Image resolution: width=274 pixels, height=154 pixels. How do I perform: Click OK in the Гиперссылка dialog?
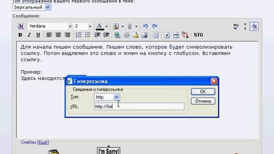tap(203, 92)
